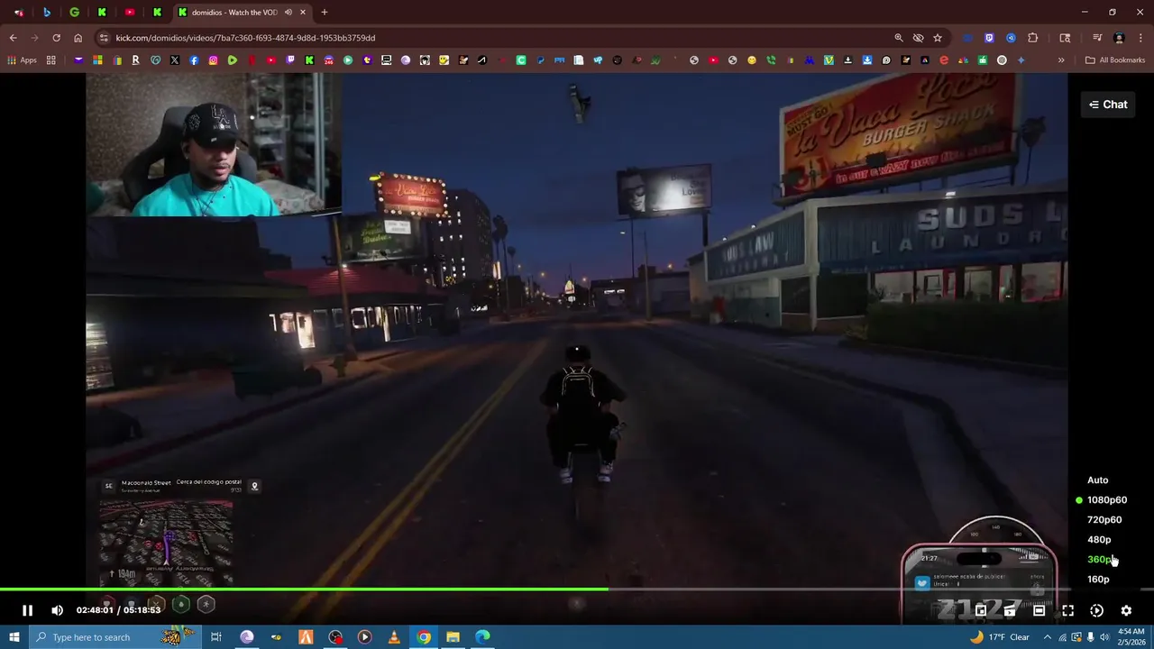
Task: Select 360p video quality
Action: click(x=1099, y=560)
